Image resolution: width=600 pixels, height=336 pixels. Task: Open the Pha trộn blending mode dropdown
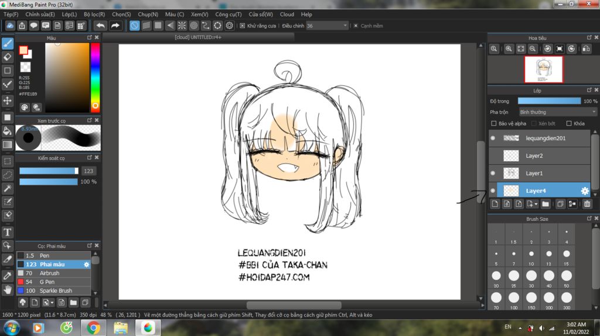[558, 112]
